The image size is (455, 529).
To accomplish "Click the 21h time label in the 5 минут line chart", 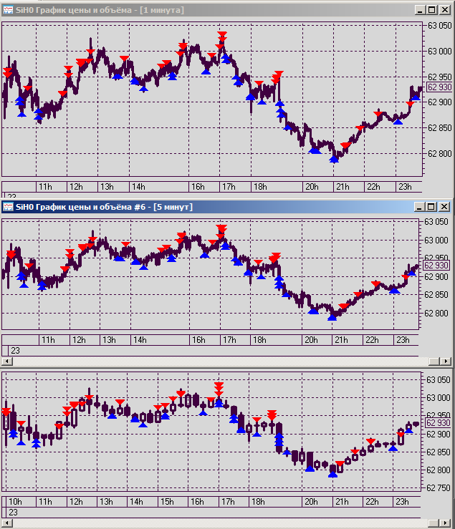I will [341, 340].
